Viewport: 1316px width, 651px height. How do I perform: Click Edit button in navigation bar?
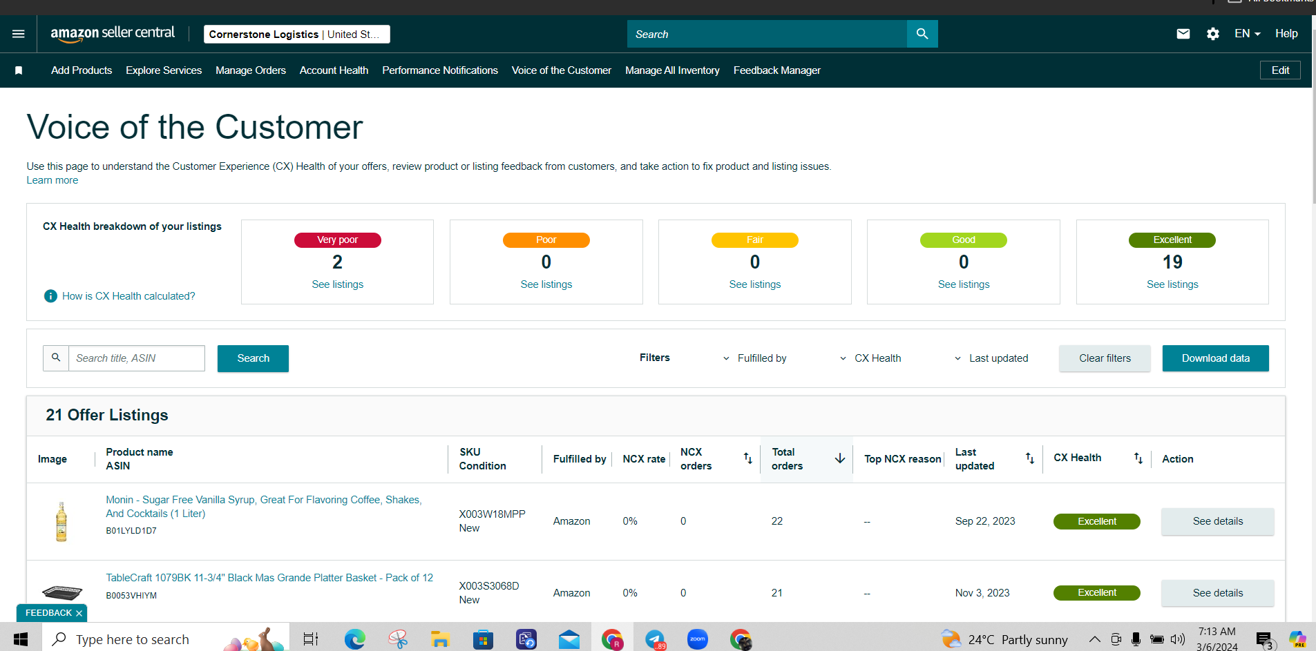[1280, 70]
